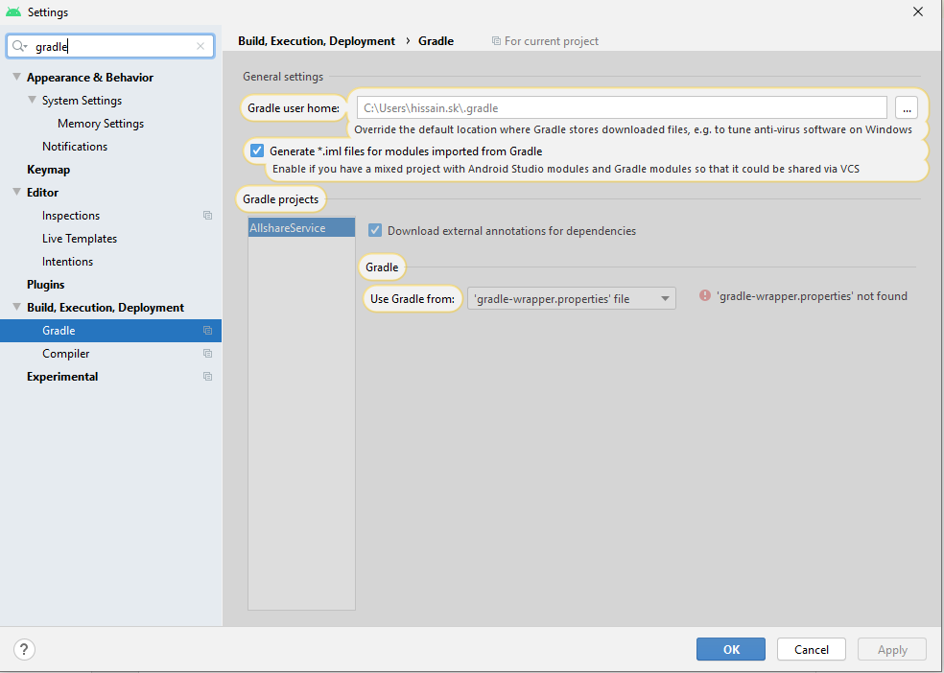Image resolution: width=944 pixels, height=673 pixels.
Task: Click the project-level icon beside Compiler
Action: (x=208, y=354)
